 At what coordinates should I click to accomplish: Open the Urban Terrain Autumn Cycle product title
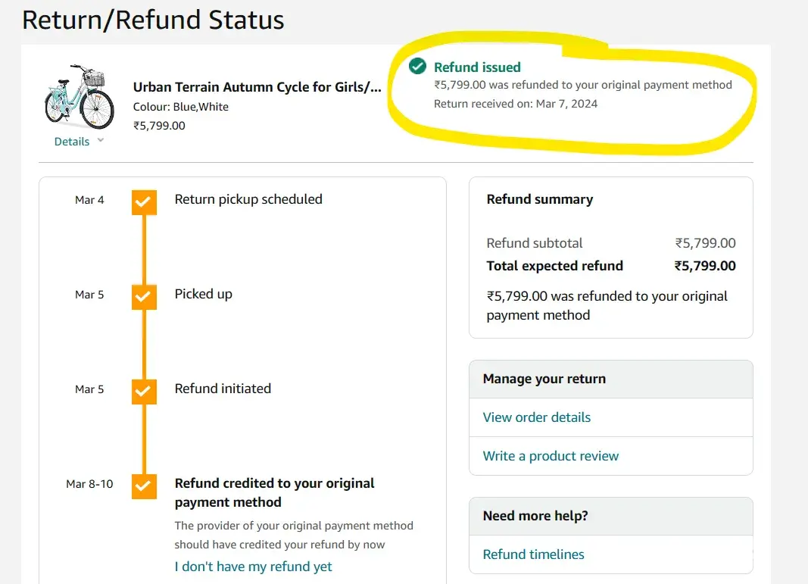[257, 87]
